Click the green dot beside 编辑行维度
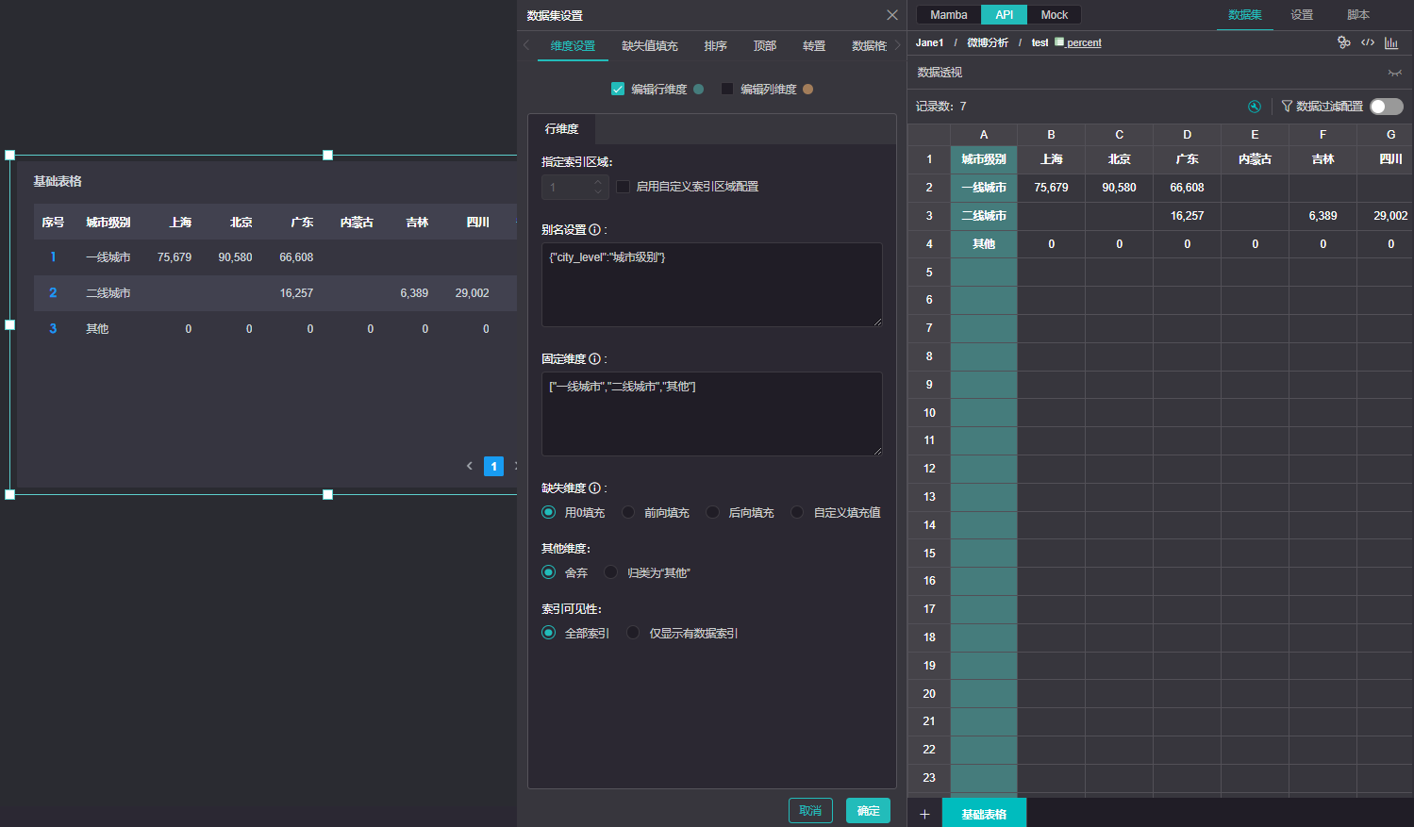Screen dimensions: 1414x827 click(699, 89)
